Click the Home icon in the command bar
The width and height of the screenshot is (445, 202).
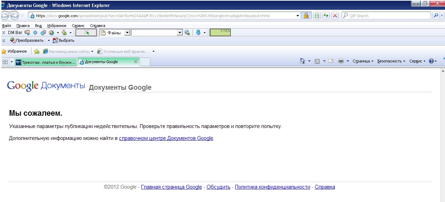[x=303, y=61]
